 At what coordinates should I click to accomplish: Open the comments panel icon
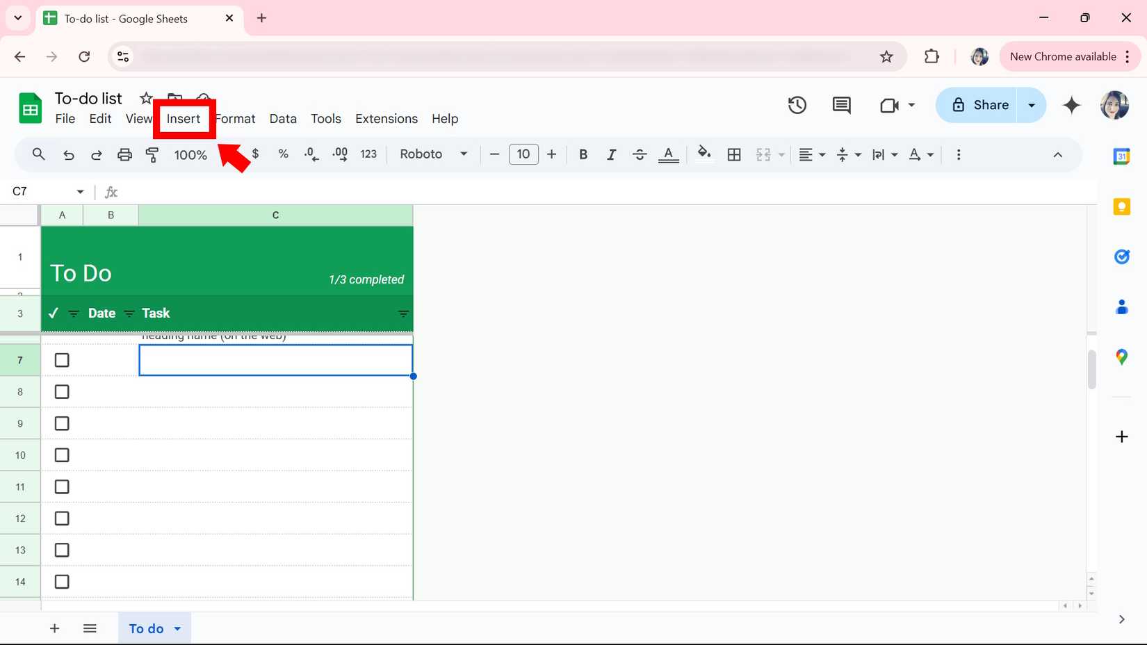tap(841, 105)
